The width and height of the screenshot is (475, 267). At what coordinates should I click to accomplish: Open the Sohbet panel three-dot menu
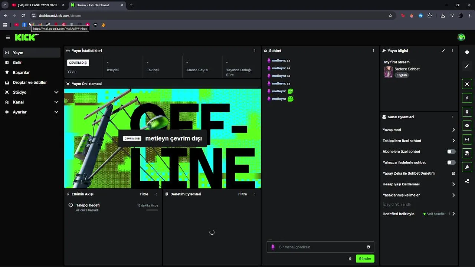[373, 51]
